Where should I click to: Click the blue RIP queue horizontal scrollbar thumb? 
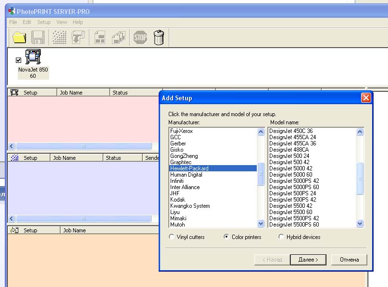(x=84, y=218)
